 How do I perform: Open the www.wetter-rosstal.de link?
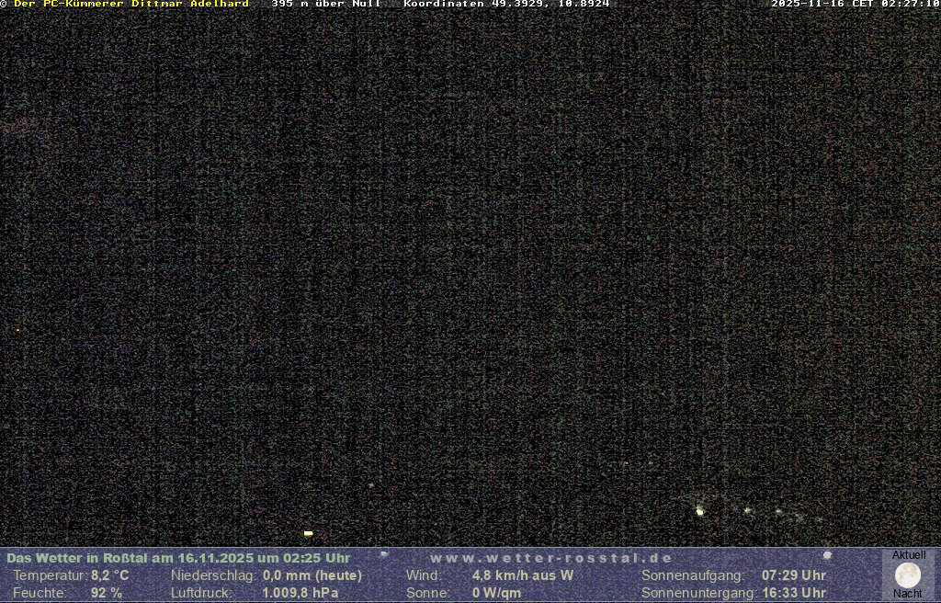[x=550, y=558]
